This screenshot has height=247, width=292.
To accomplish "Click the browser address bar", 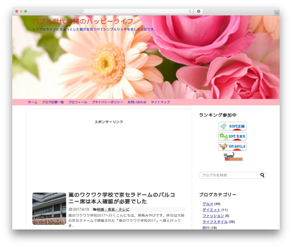I will pyautogui.click(x=138, y=11).
